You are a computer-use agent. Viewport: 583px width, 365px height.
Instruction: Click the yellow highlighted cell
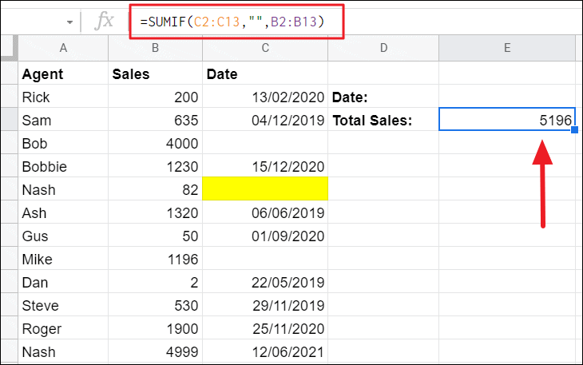[x=265, y=189]
